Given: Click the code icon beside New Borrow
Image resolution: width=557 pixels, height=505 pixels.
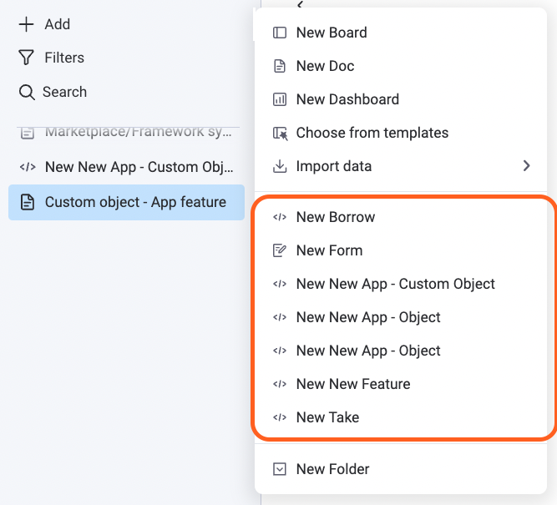Looking at the screenshot, I should (280, 217).
